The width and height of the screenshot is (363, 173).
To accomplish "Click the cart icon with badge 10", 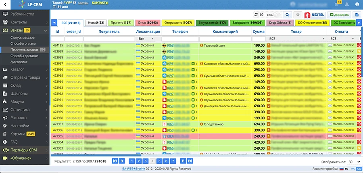I will [337, 4].
